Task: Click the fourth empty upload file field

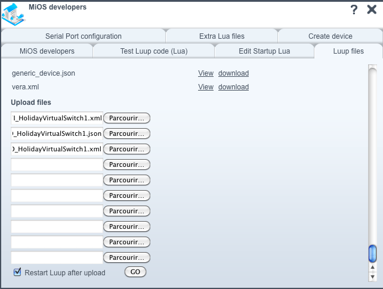Action: (57, 164)
